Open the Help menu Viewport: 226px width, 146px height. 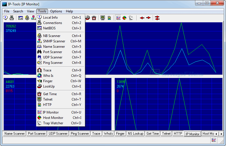point(69,11)
